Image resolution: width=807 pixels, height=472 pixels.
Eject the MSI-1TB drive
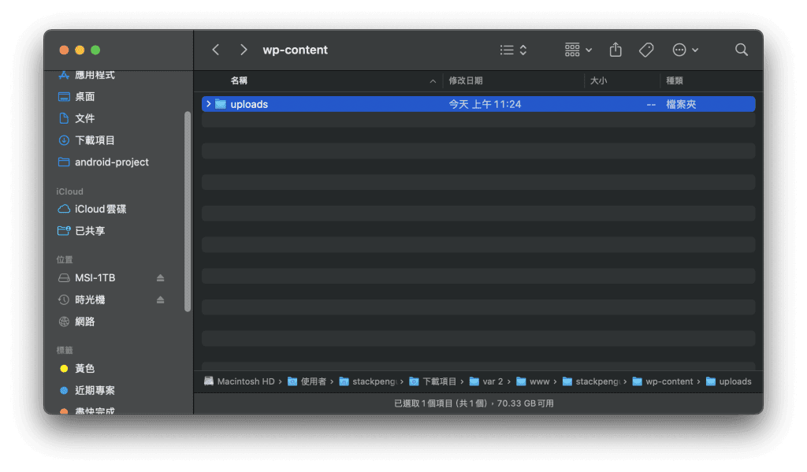[161, 278]
